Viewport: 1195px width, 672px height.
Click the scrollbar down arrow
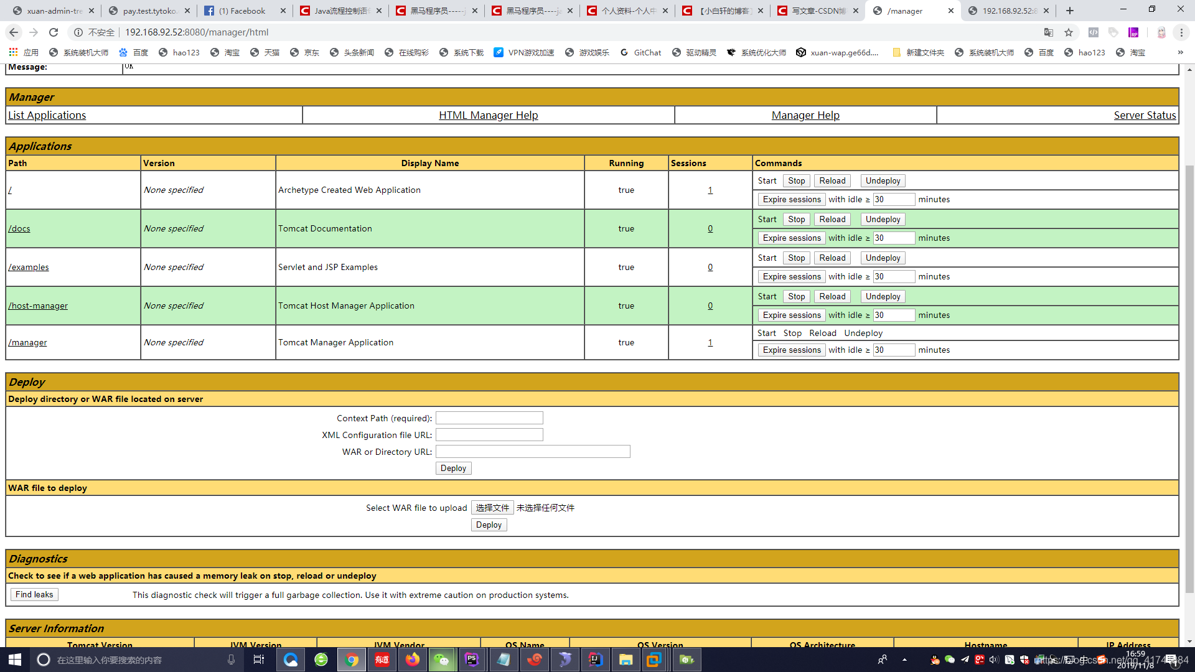point(1189,642)
